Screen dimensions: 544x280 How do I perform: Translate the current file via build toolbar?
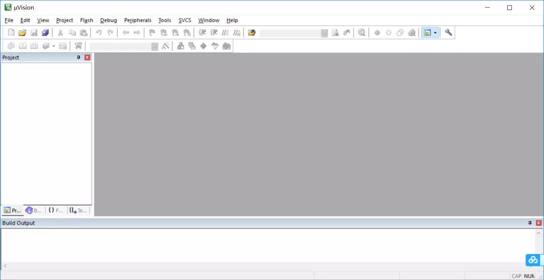click(x=11, y=46)
